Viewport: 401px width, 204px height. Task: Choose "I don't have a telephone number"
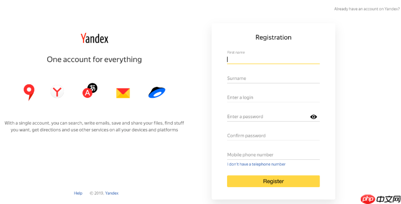pos(256,164)
